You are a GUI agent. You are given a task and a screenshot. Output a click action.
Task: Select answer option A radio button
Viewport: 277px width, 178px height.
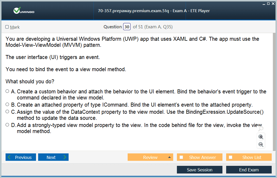click(7, 91)
